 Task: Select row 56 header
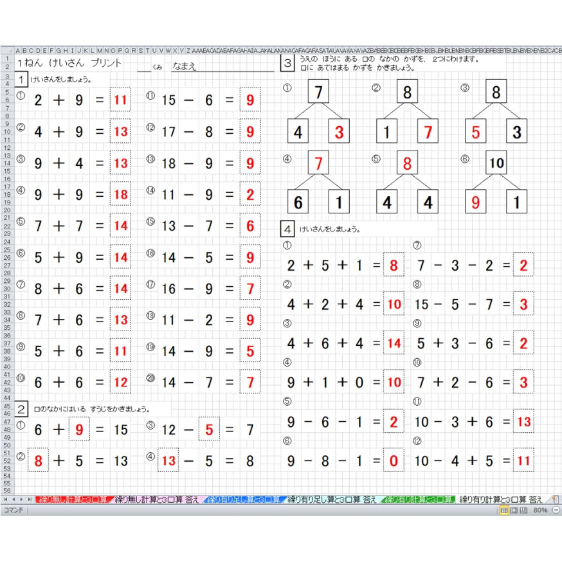point(7,491)
